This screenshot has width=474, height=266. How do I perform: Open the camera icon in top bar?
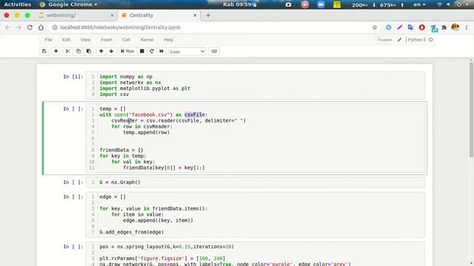[288, 4]
